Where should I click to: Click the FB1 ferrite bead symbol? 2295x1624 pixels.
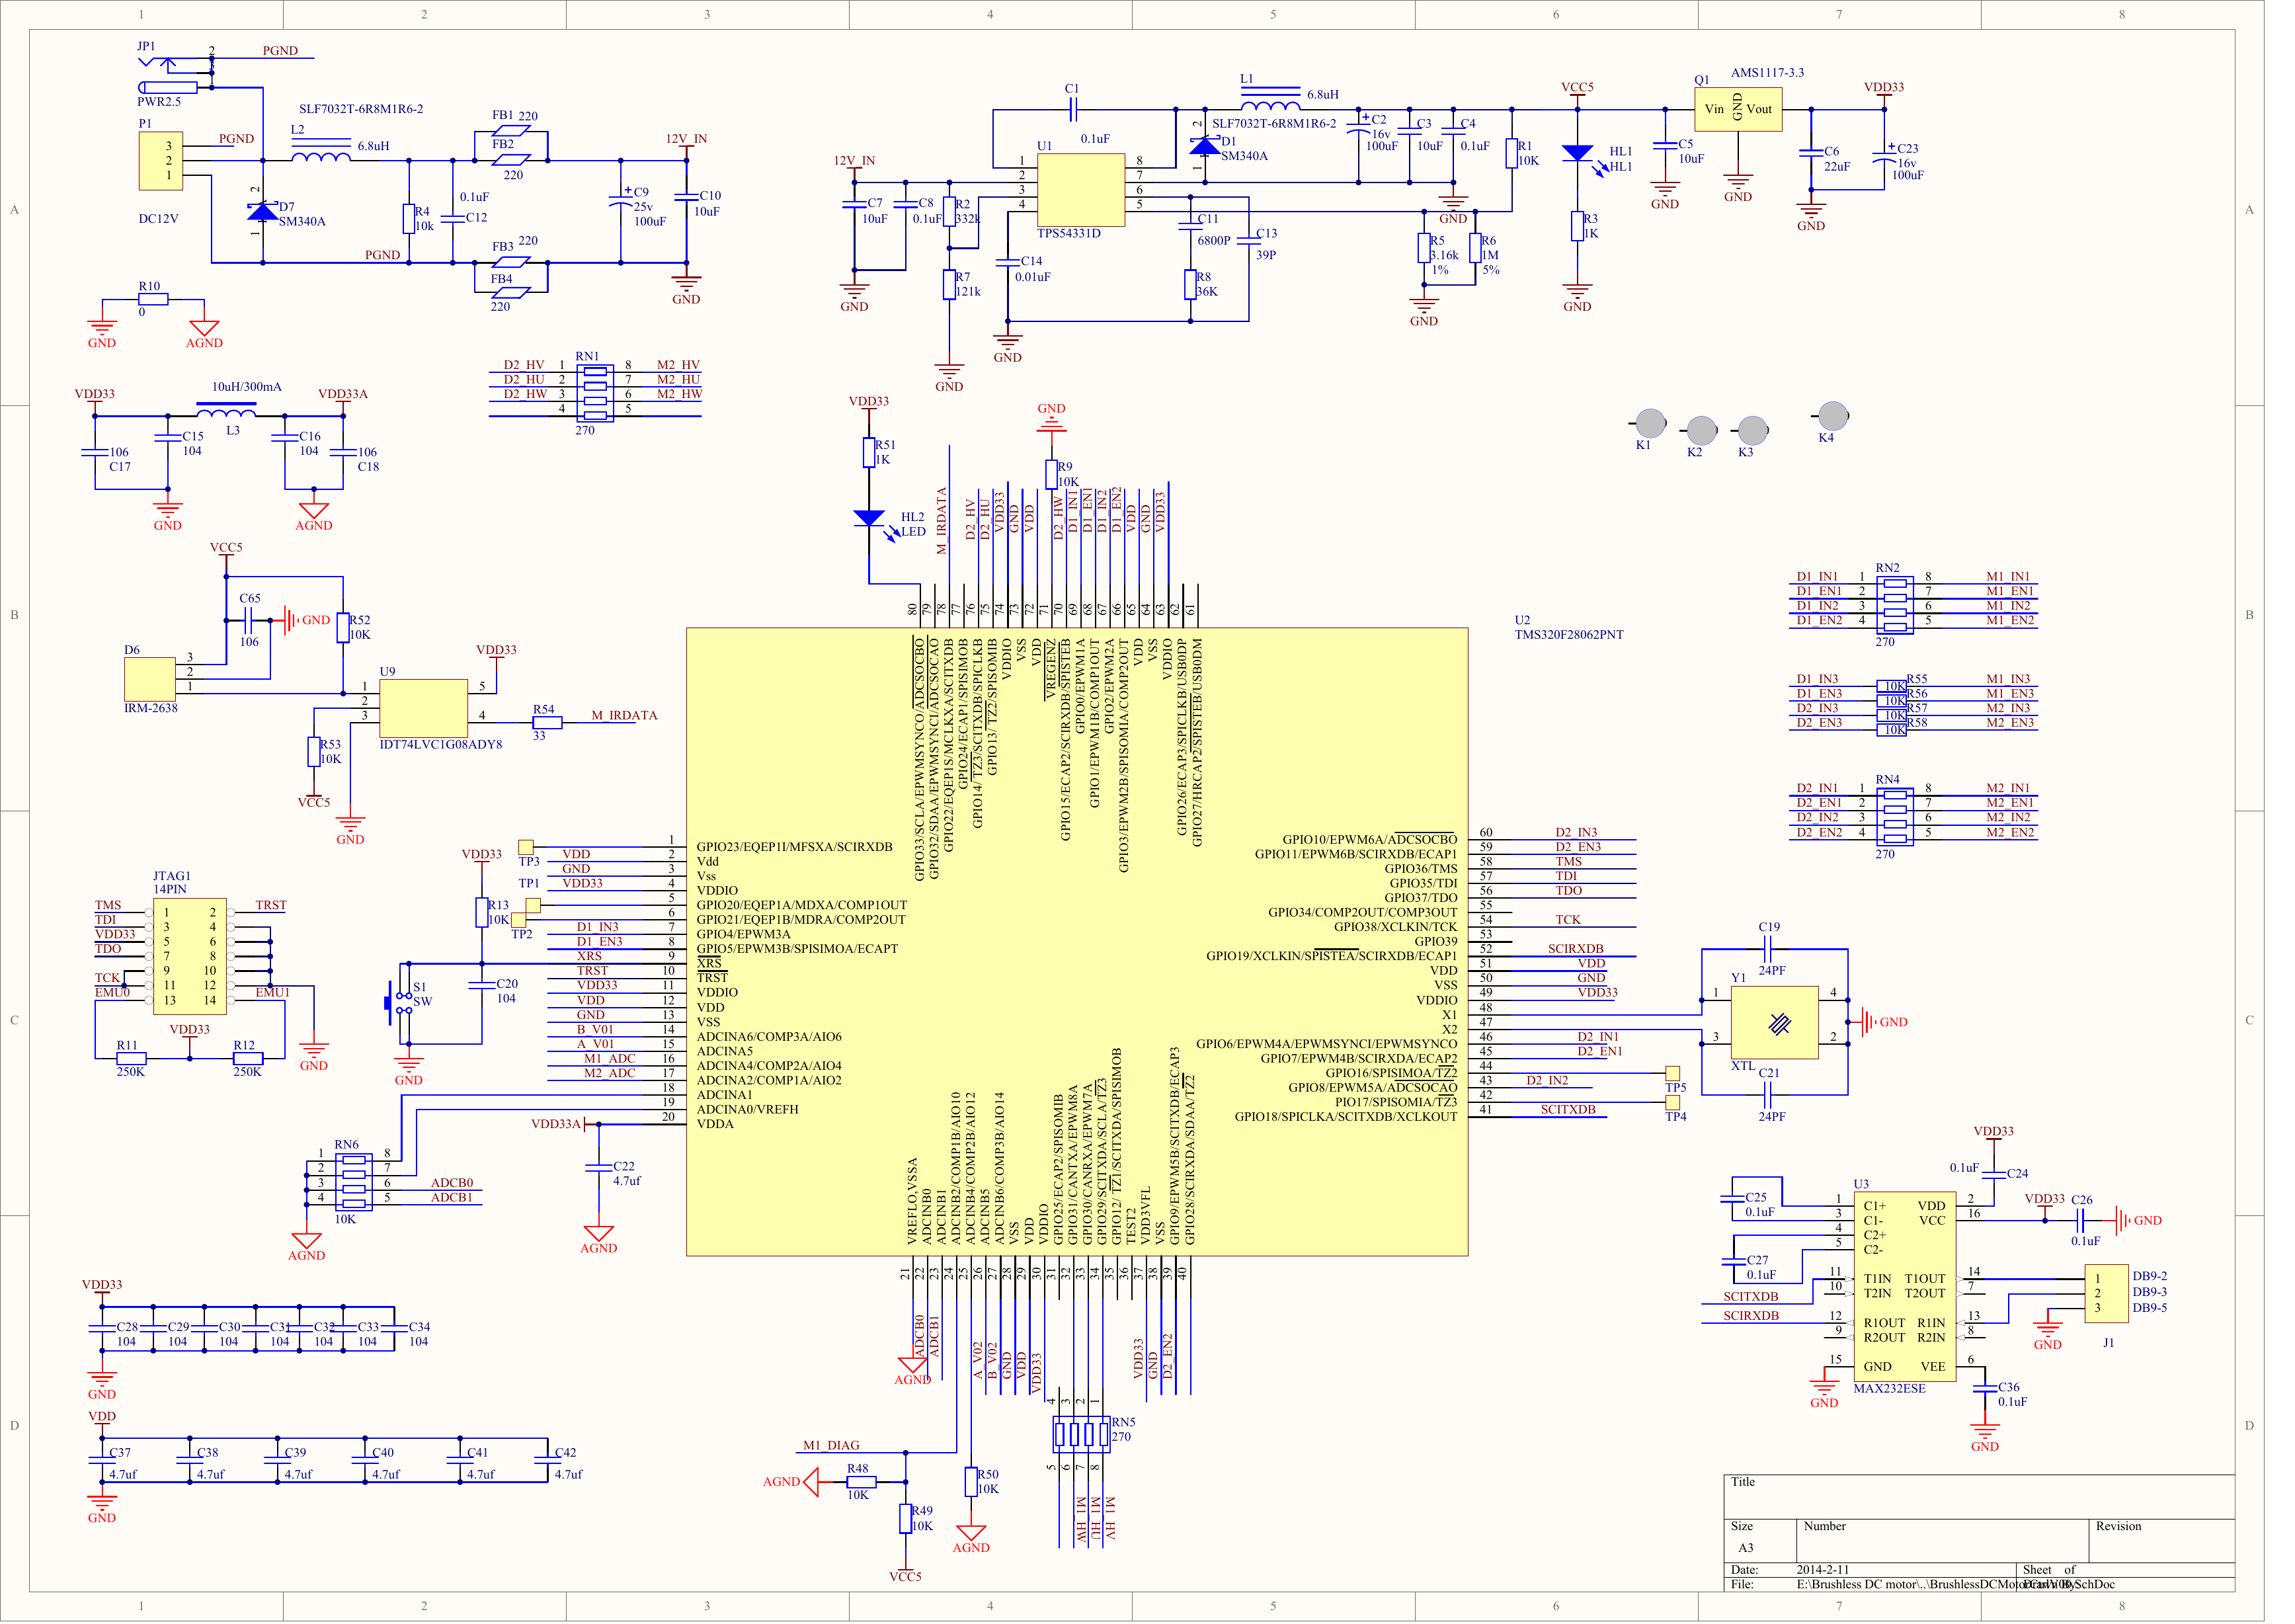pyautogui.click(x=511, y=131)
